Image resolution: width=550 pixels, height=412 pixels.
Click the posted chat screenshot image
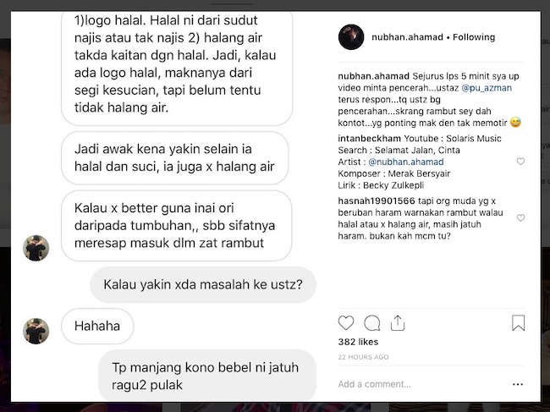point(171,207)
